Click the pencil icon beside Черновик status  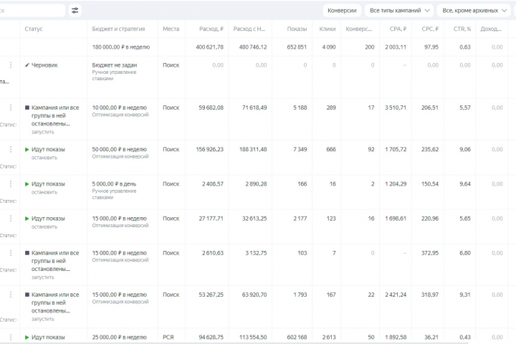tap(27, 65)
